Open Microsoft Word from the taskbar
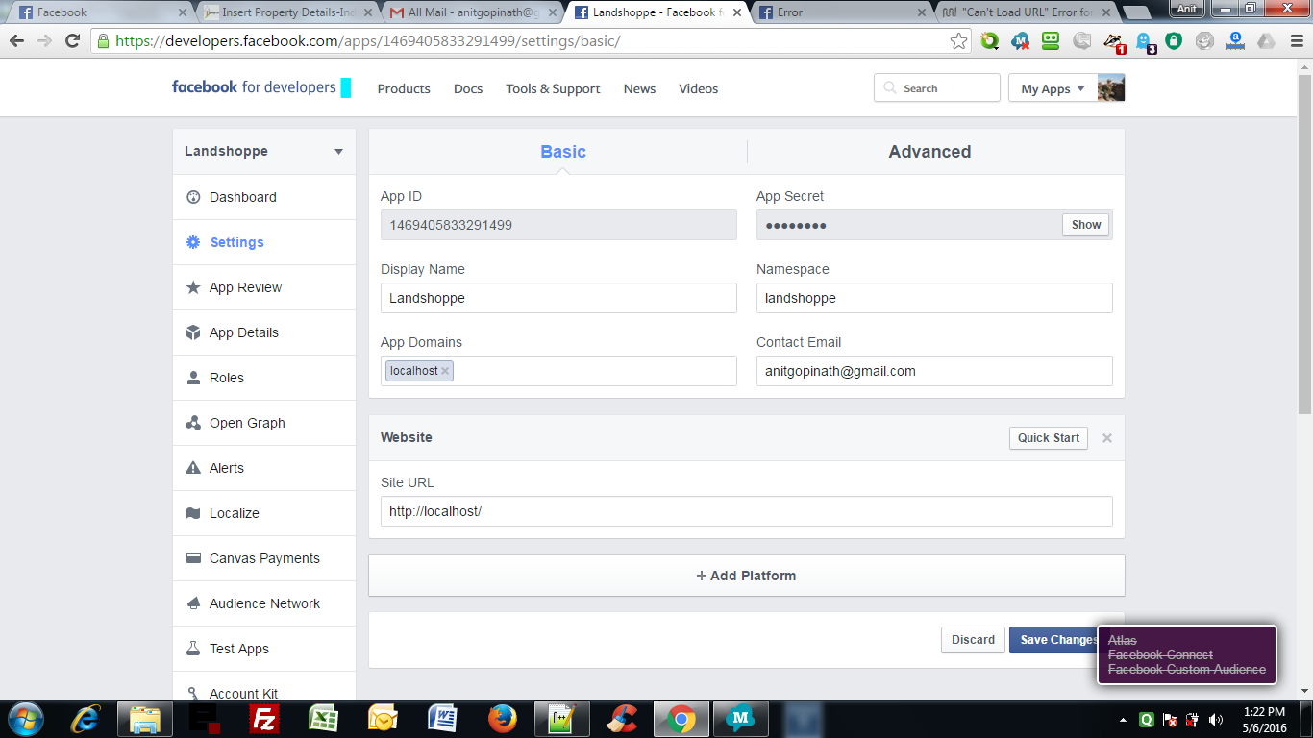This screenshot has height=738, width=1313. coord(442,718)
